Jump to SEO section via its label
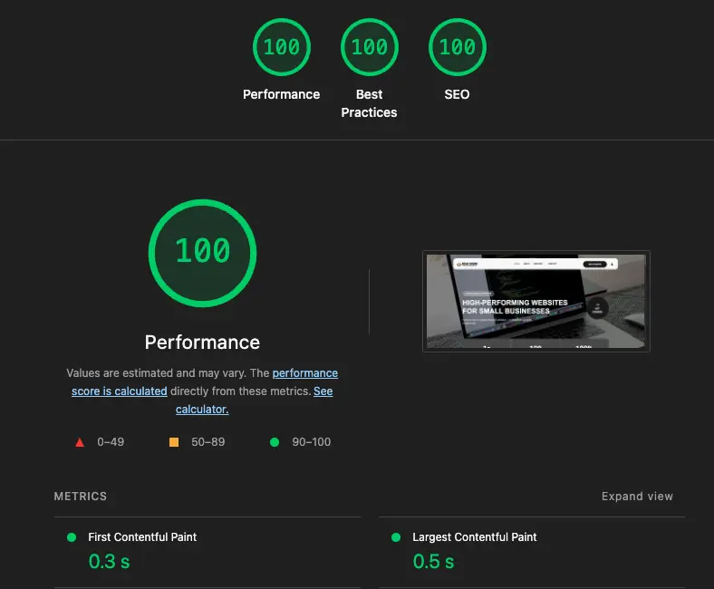 pos(457,94)
